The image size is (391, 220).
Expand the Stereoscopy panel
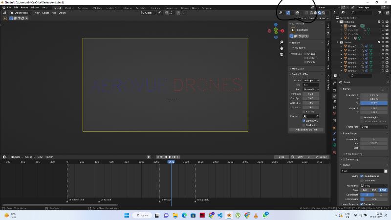(341, 159)
